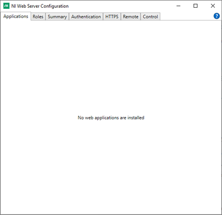
Task: Click the words 'No web' in the message
Action: [x=85, y=117]
